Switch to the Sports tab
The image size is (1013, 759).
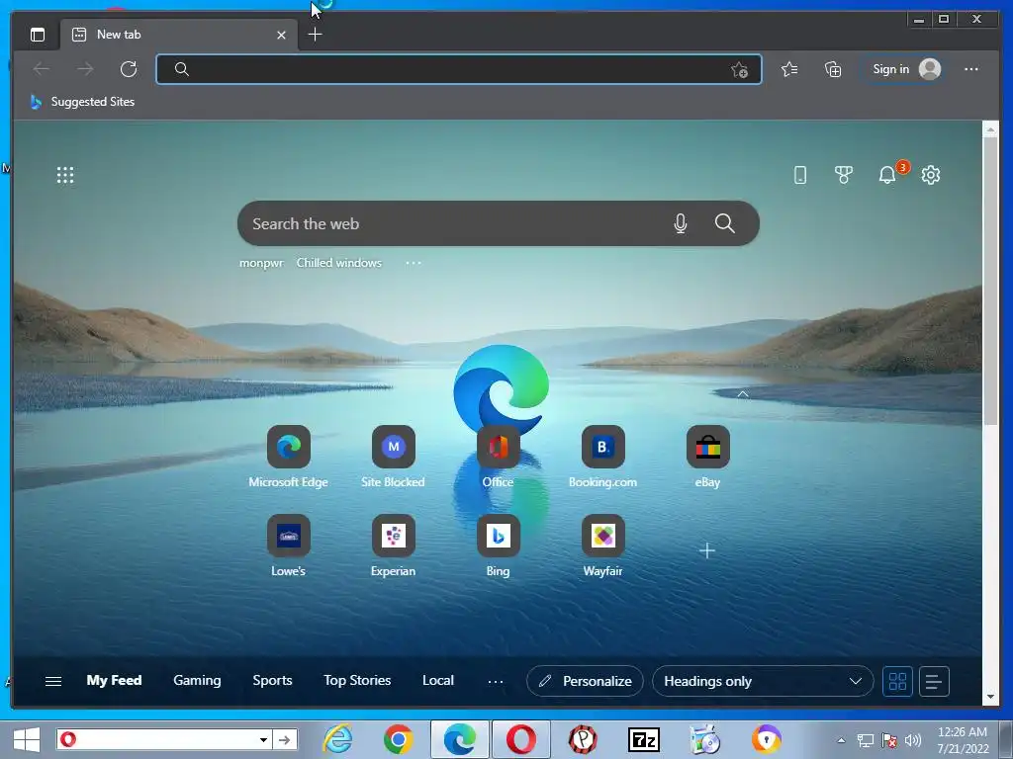[x=272, y=680]
